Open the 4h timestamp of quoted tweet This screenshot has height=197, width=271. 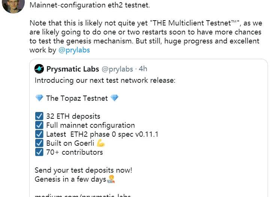point(143,69)
